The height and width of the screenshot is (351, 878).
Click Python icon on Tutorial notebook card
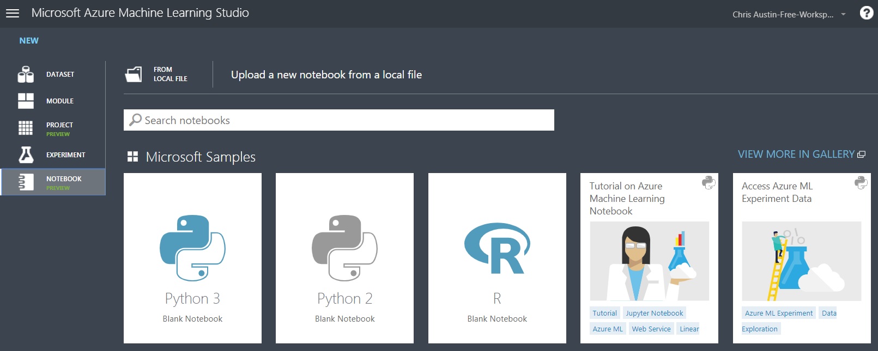click(x=709, y=183)
